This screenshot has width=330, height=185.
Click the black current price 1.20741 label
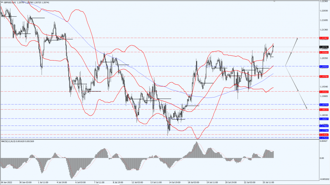pyautogui.click(x=323, y=47)
